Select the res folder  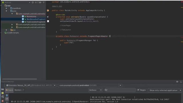(13, 30)
